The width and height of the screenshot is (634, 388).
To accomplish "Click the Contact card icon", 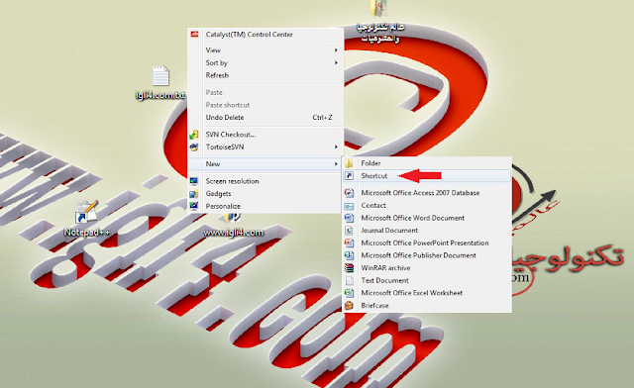I will coord(349,206).
